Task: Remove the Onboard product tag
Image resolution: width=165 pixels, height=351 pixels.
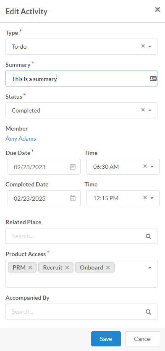Action: point(108,267)
